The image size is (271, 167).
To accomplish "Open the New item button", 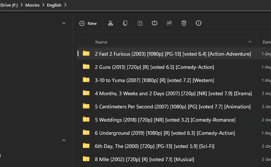I will (x=88, y=23).
